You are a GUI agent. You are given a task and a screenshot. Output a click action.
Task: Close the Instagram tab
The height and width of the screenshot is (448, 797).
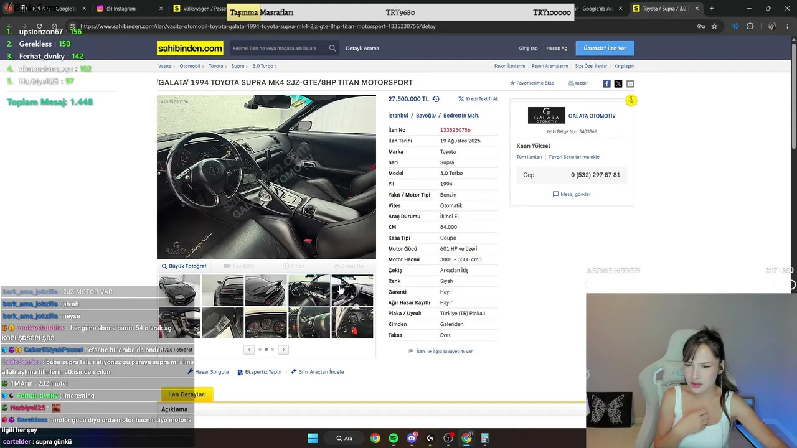[161, 9]
